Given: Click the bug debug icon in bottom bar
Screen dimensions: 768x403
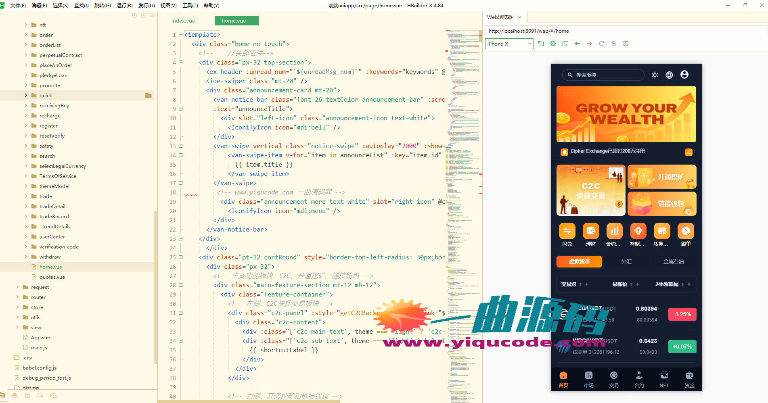Looking at the screenshot, I should tap(27, 396).
